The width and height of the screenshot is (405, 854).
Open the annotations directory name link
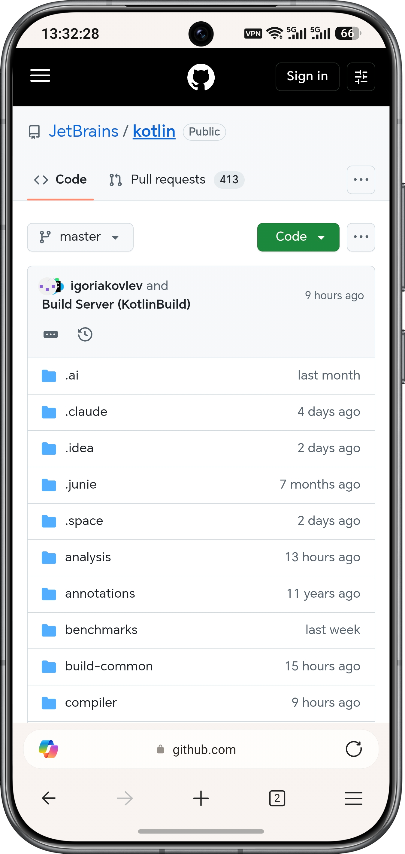click(x=100, y=594)
